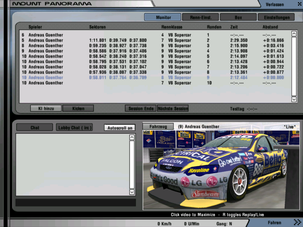This screenshot has width=303, height=227.
Task: Click the chat box scroll-up arrow
Action: 132,137
